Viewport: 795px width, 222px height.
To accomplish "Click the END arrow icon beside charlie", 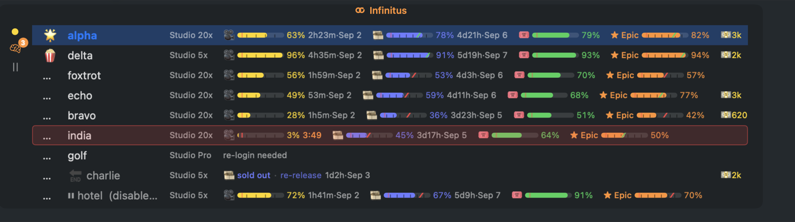I will [76, 175].
